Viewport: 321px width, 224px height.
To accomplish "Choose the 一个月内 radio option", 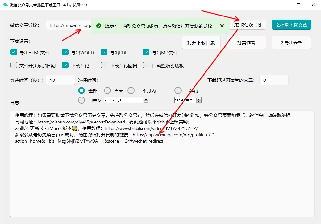I will (x=131, y=91).
